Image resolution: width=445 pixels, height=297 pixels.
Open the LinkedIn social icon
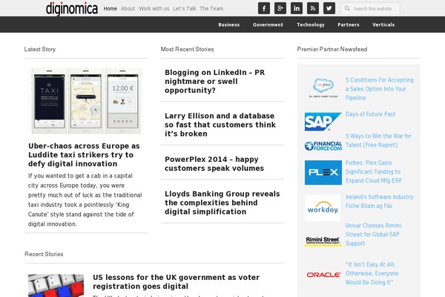[x=297, y=8]
